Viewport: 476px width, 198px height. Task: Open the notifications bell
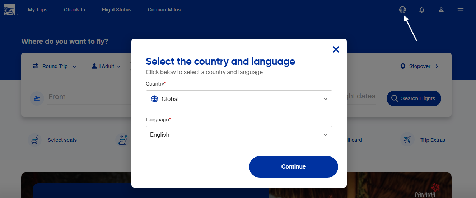coord(422,10)
